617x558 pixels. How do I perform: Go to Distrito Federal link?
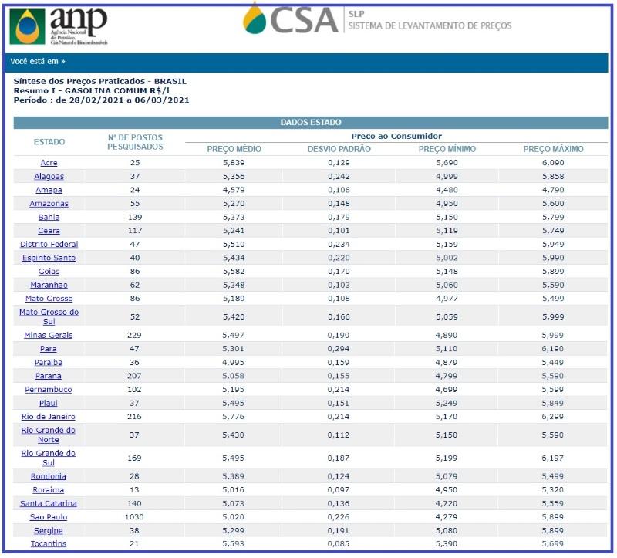[x=49, y=245]
